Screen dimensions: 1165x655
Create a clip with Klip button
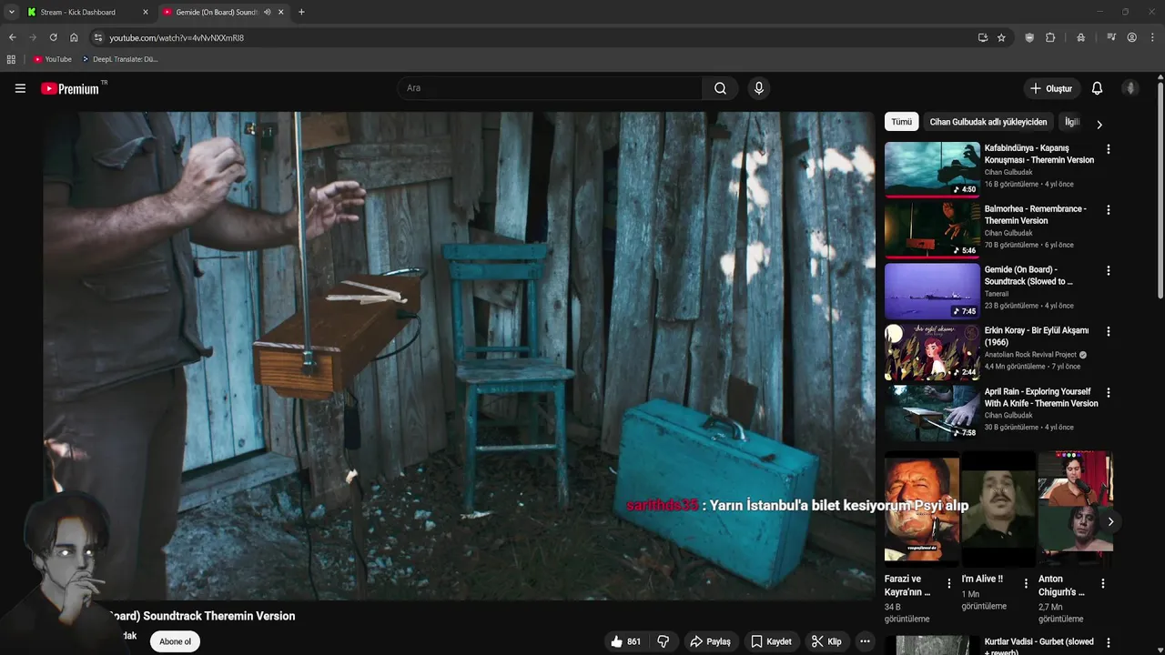[826, 641]
